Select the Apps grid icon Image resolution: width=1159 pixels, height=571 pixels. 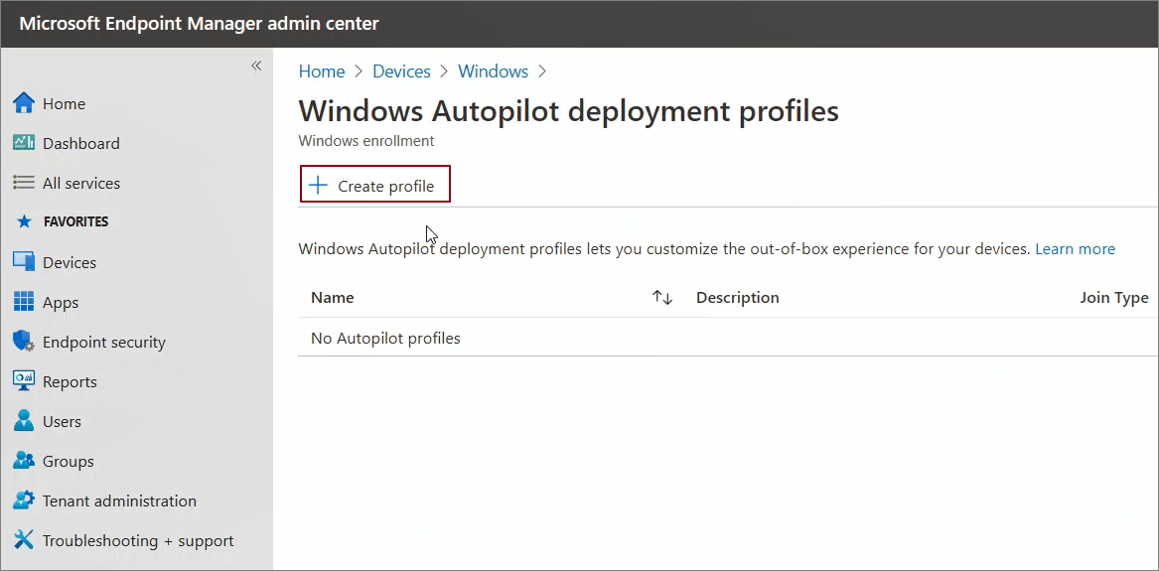[x=24, y=302]
